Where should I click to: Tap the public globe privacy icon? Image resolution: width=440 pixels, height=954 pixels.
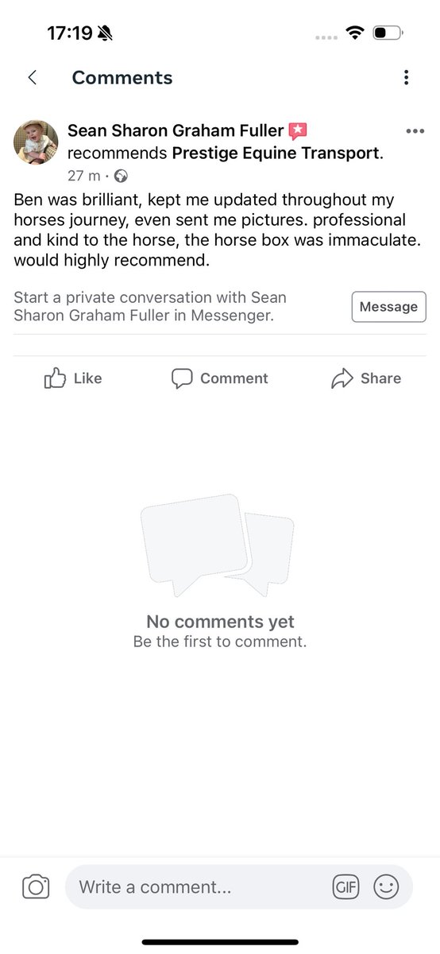coord(122,176)
